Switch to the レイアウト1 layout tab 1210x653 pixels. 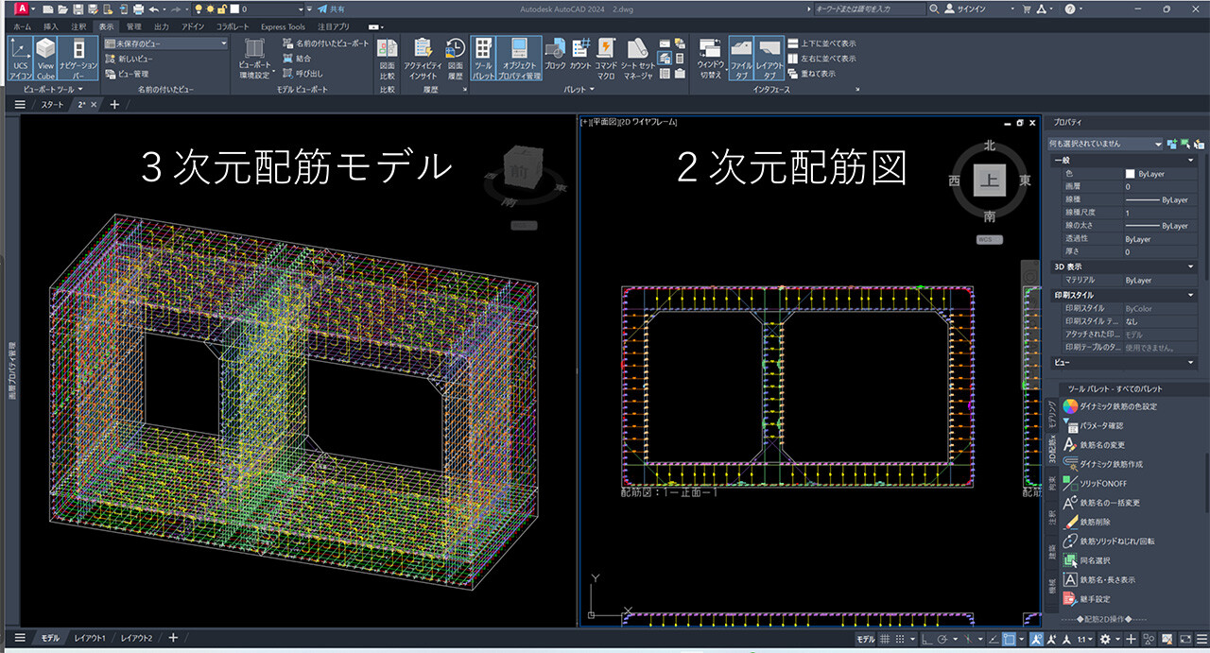90,638
